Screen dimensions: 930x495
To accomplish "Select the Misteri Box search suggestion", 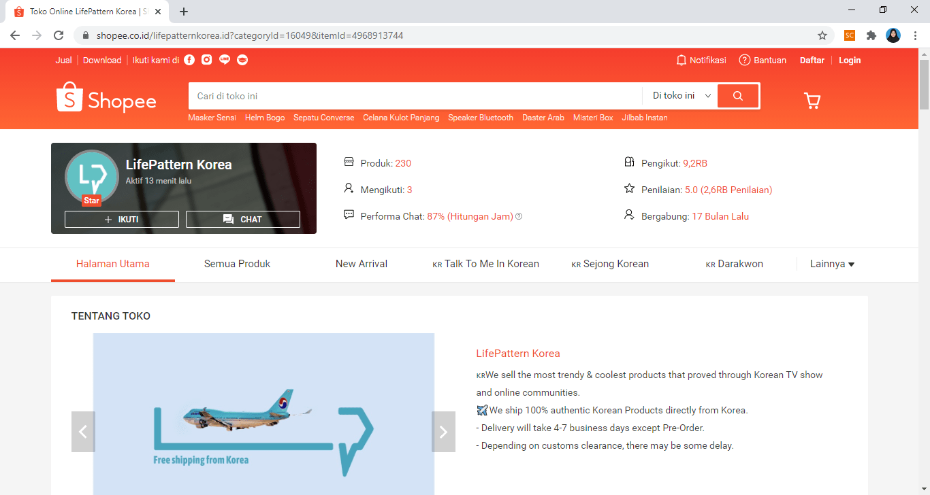I will click(593, 118).
